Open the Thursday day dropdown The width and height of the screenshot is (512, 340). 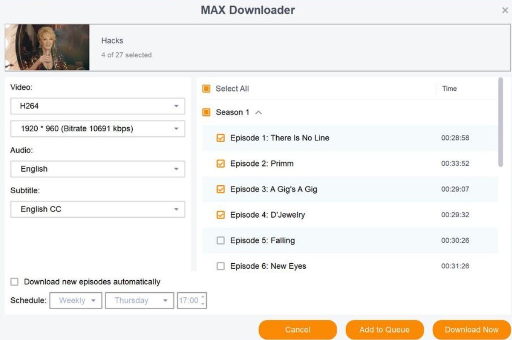click(x=140, y=301)
